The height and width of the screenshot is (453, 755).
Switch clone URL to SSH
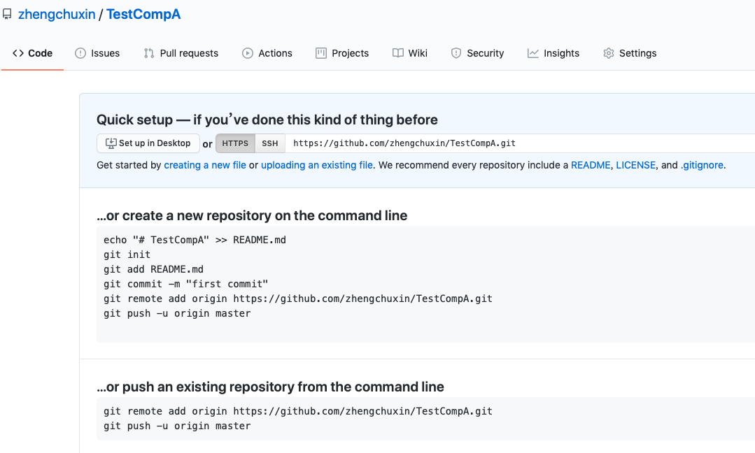tap(270, 143)
